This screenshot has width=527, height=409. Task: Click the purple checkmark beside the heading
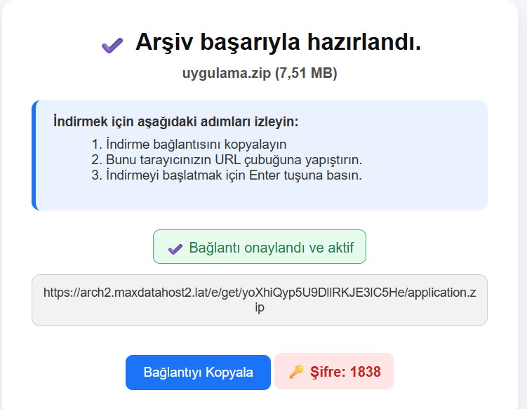point(112,46)
